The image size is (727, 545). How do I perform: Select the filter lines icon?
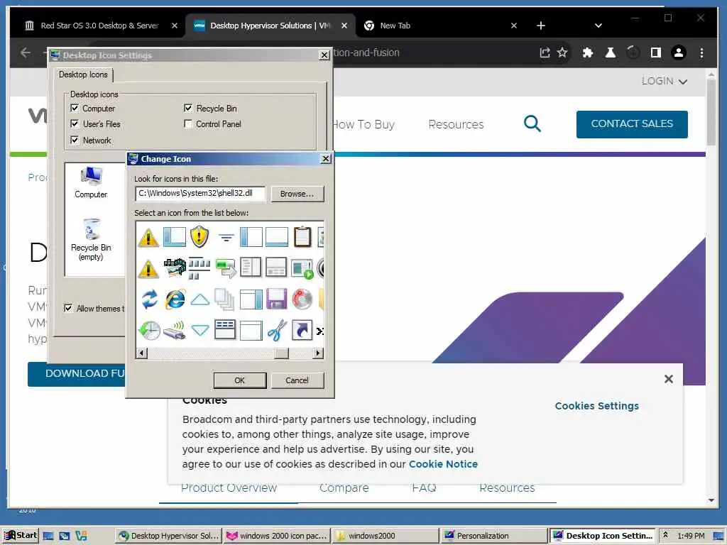[x=226, y=238]
